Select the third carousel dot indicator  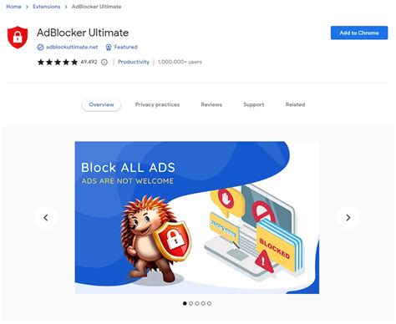click(197, 303)
